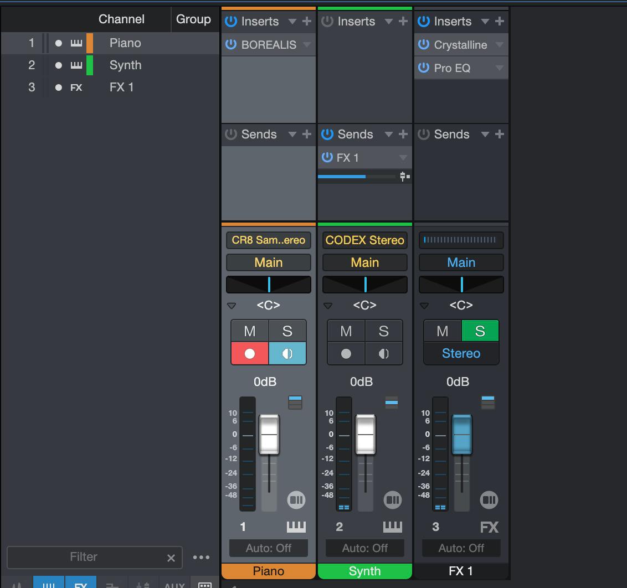Toggle Piano visibility dot in channel list
Image resolution: width=627 pixels, height=588 pixels.
click(x=58, y=43)
